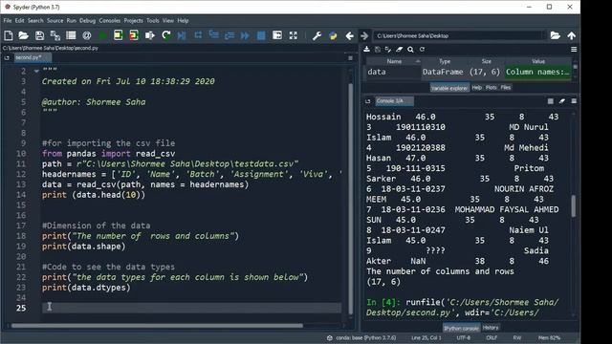Open the View menu
Viewport: 612px width, 344px height.
tap(168, 21)
